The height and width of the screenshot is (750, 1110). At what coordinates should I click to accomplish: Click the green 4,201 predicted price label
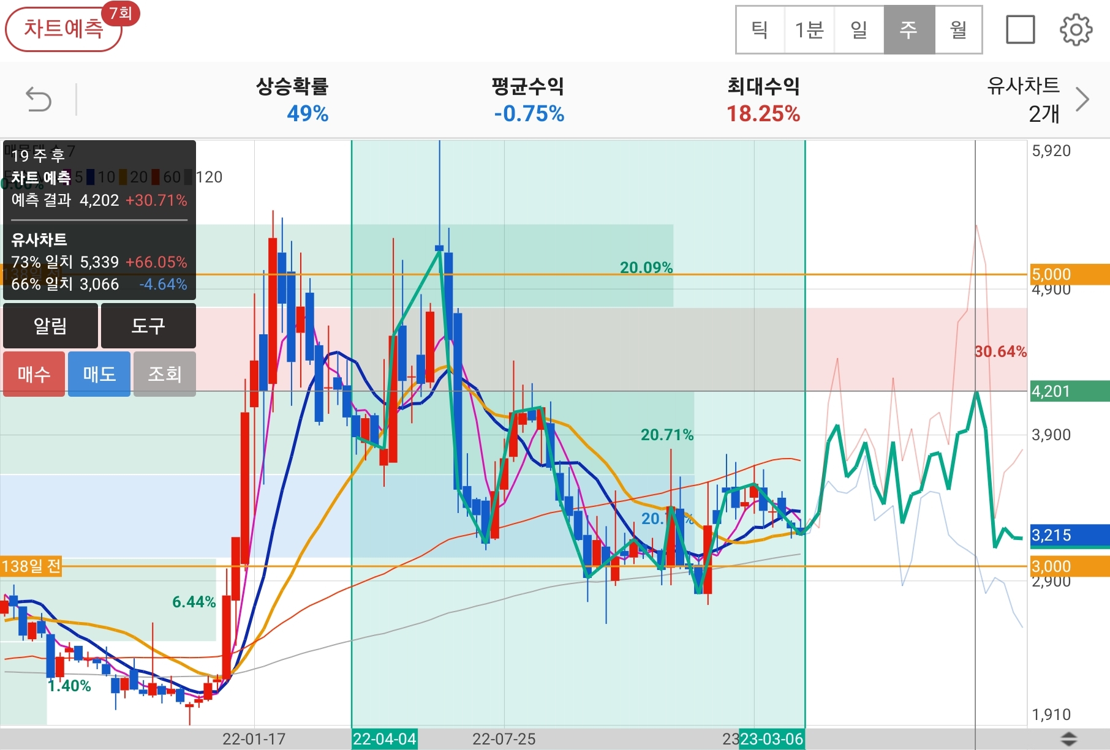point(1069,391)
